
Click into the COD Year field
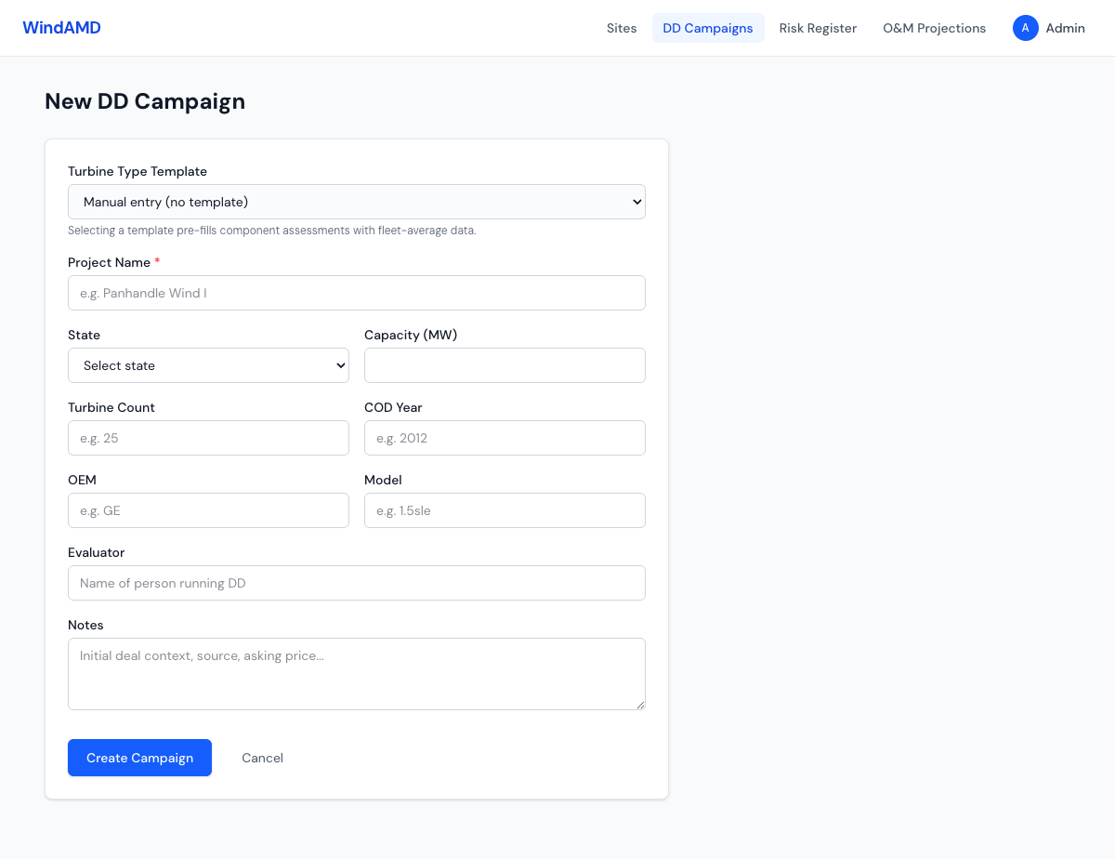(505, 438)
